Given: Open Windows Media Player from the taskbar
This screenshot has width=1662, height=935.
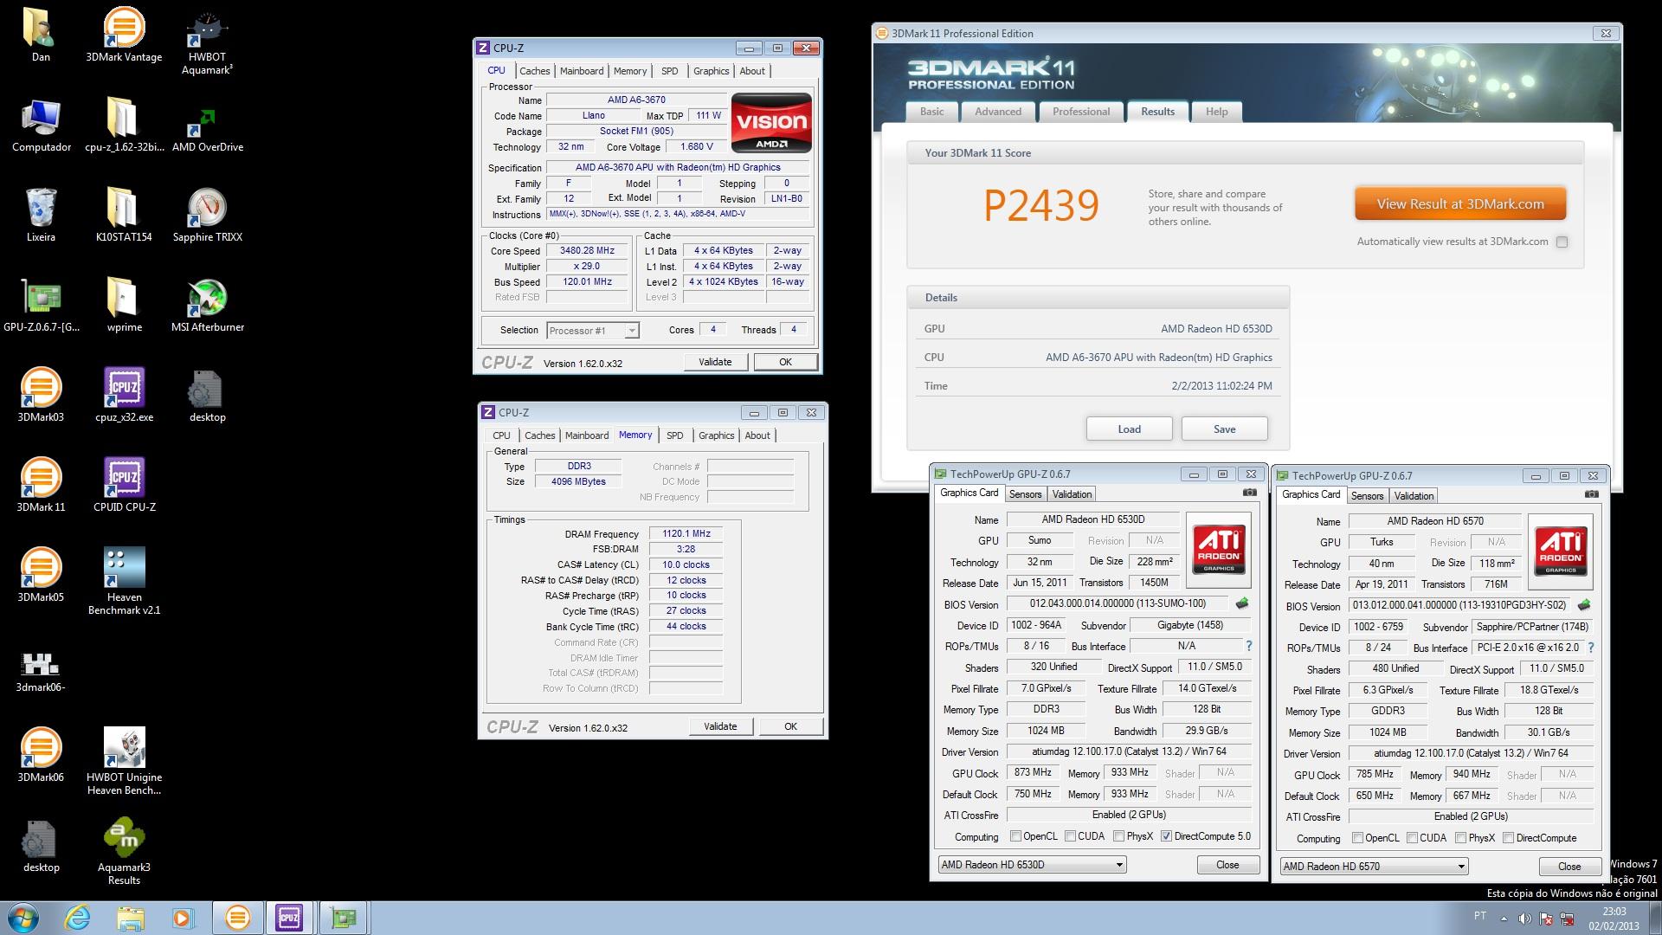Looking at the screenshot, I should pos(183,918).
